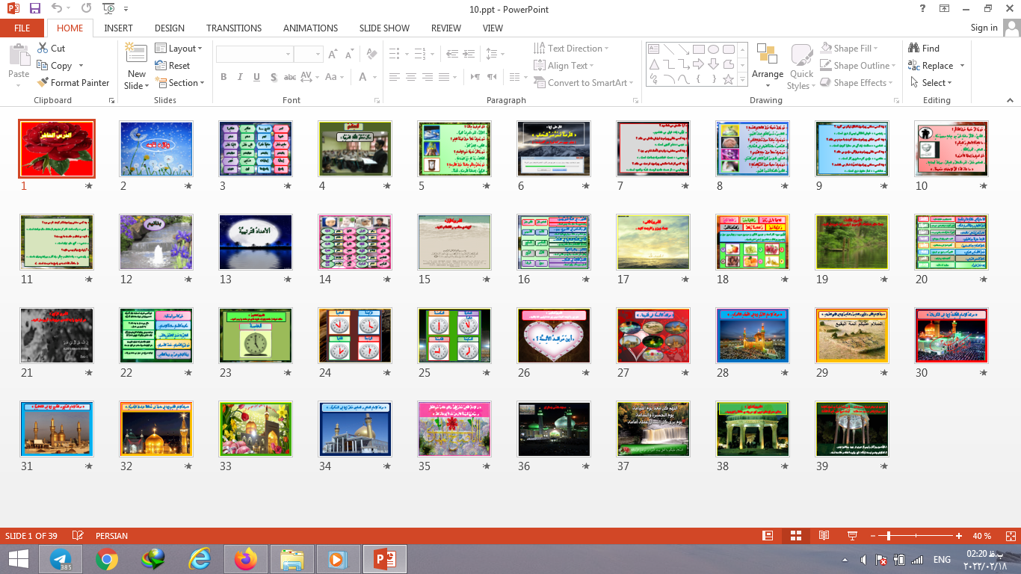This screenshot has height=574, width=1021.
Task: Open Telegram from the Windows taskbar
Action: 61,558
